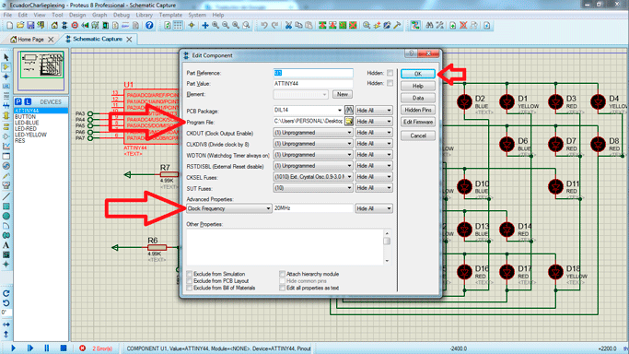Select the Selection arrow tool in sidebar
This screenshot has width=629, height=354.
pos(6,57)
